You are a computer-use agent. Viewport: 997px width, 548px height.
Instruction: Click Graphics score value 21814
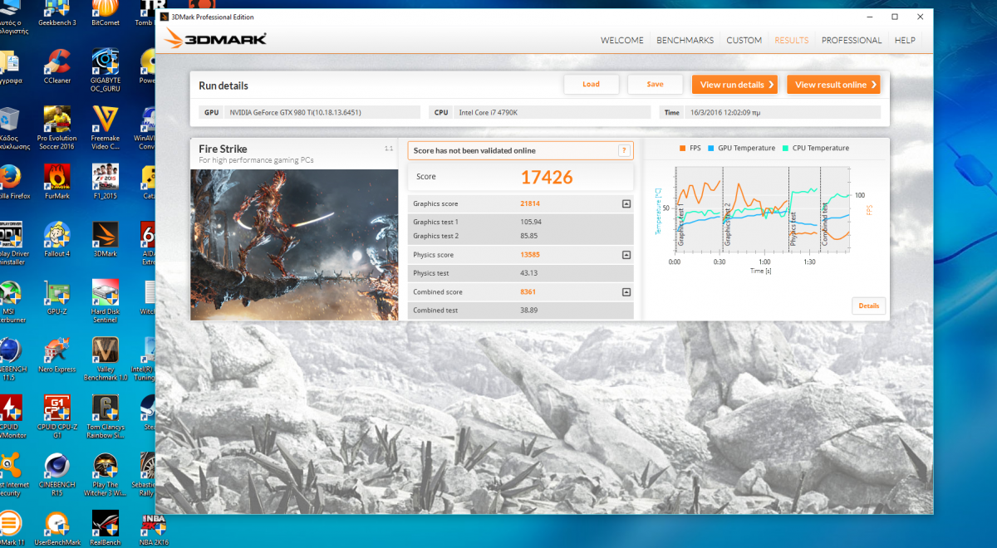tap(531, 203)
